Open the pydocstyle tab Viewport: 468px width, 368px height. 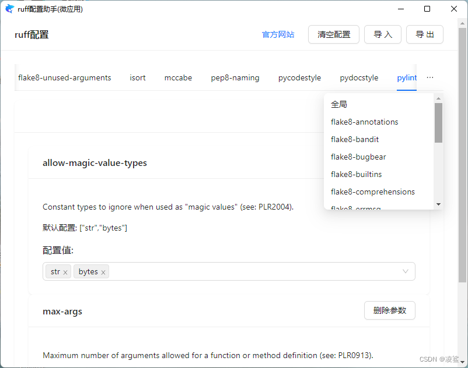coord(359,77)
